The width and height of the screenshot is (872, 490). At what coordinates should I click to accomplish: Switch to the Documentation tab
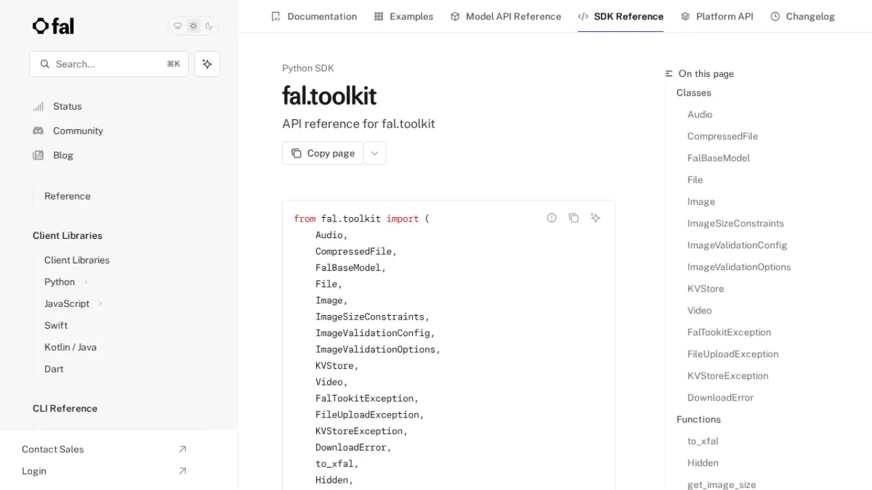314,16
